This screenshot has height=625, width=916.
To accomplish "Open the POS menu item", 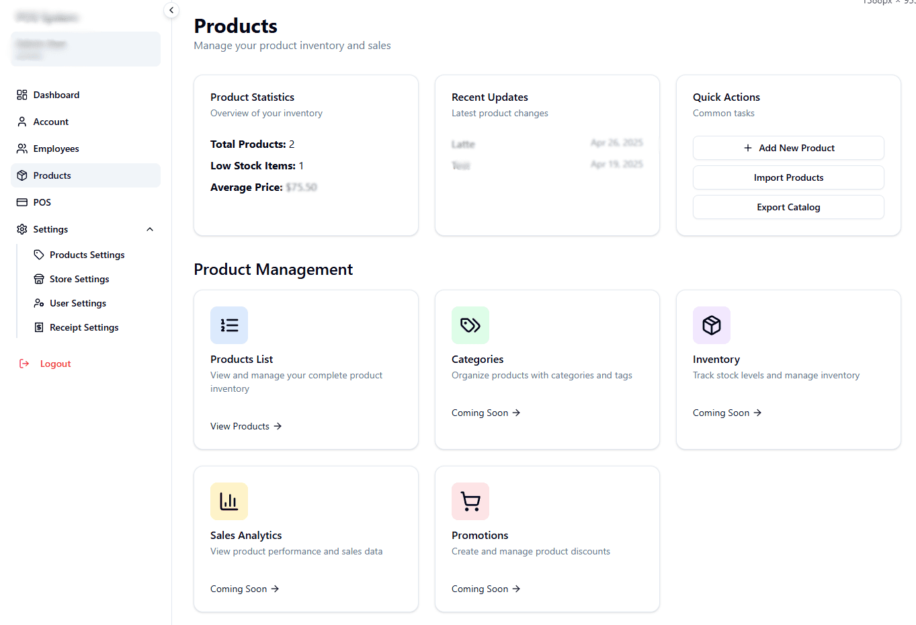I will tap(42, 202).
